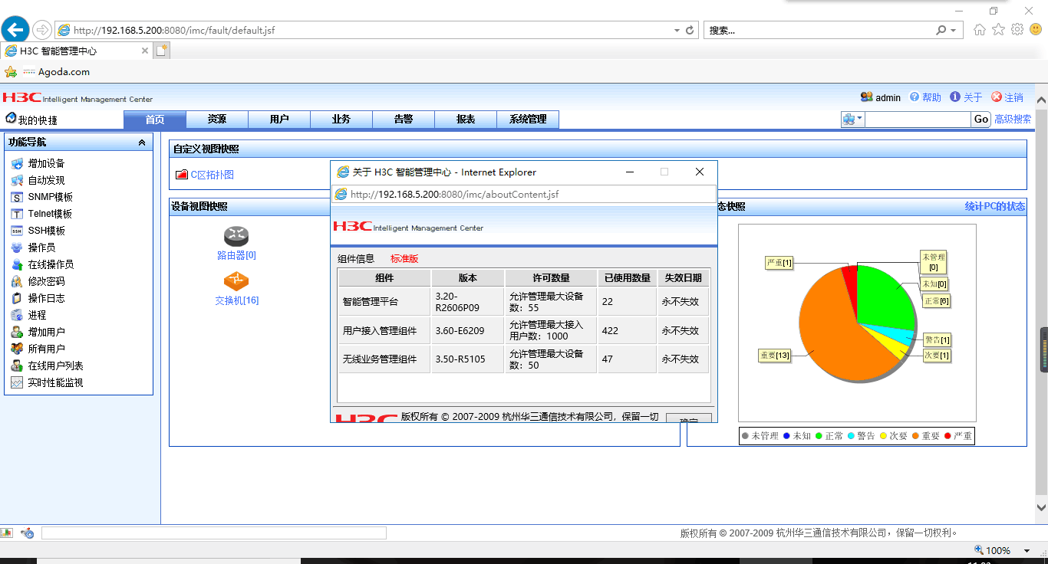
Task: Open the 统计PC的状态 link
Action: pos(994,207)
